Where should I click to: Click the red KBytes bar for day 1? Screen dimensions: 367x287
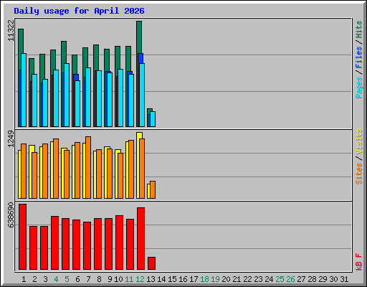[23, 237]
